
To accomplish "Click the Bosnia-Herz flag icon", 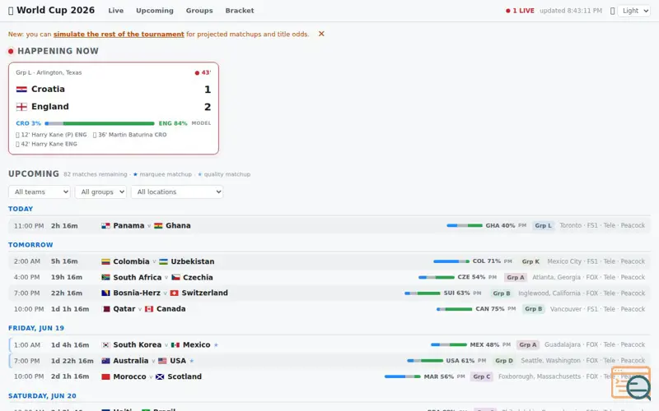I will (x=105, y=293).
